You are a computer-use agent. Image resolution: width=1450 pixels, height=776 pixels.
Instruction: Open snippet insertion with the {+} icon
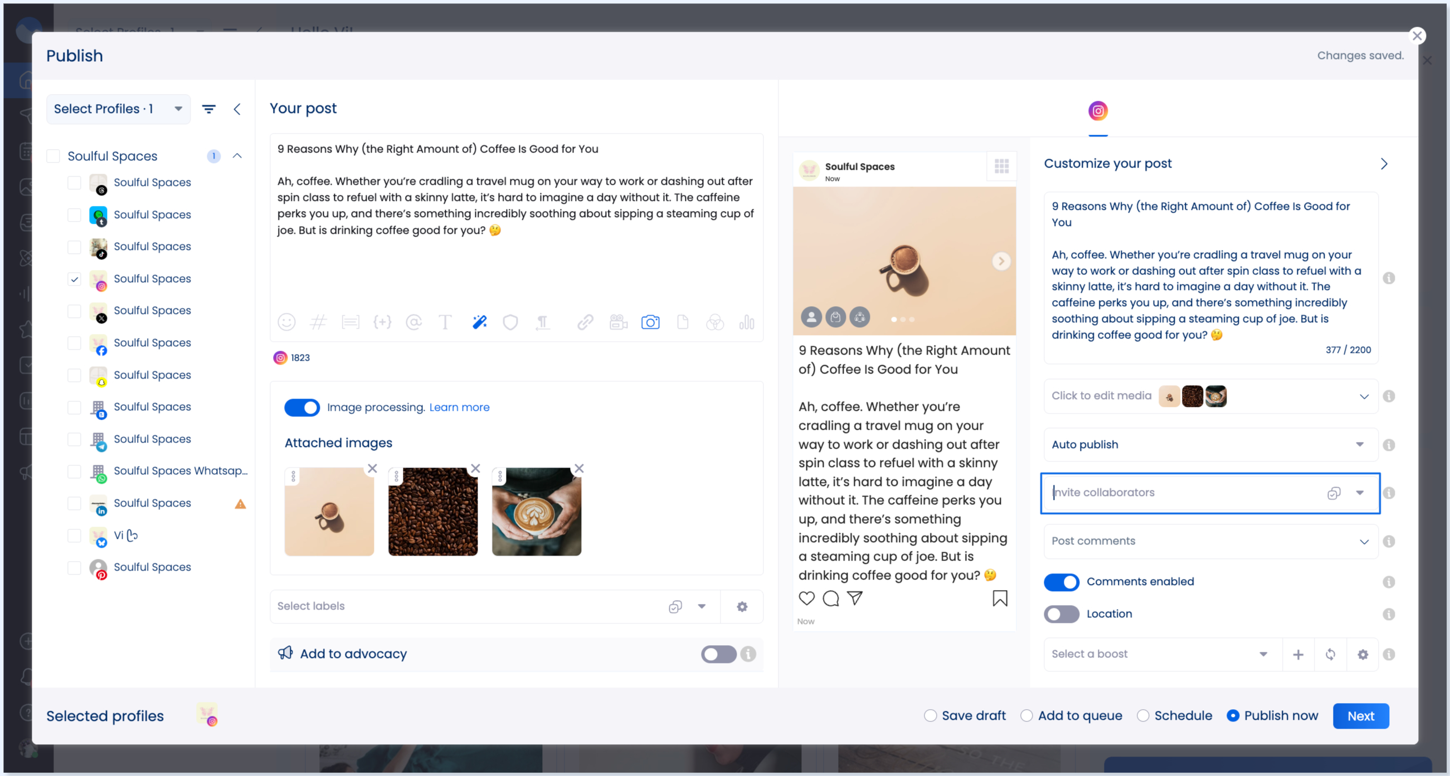[383, 322]
